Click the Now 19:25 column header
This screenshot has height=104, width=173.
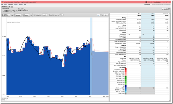coord(148,15)
